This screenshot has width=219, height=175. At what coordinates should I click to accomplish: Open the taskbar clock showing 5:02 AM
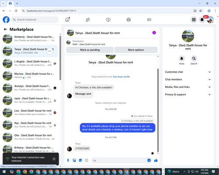click(204, 171)
